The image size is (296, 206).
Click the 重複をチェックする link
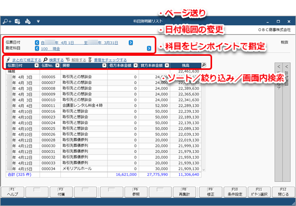point(110,60)
